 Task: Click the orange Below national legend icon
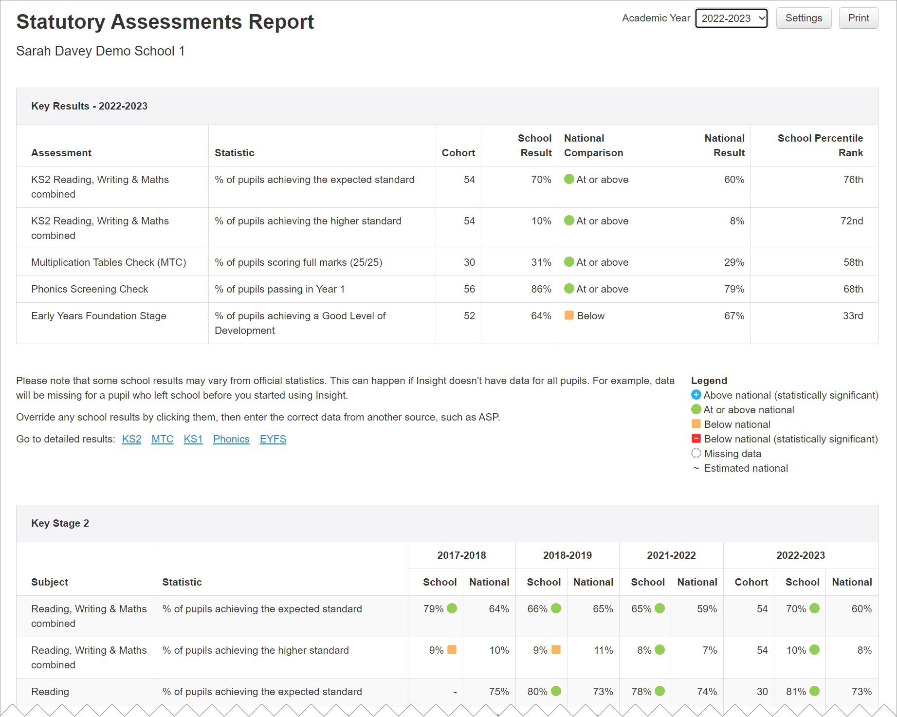coord(696,424)
